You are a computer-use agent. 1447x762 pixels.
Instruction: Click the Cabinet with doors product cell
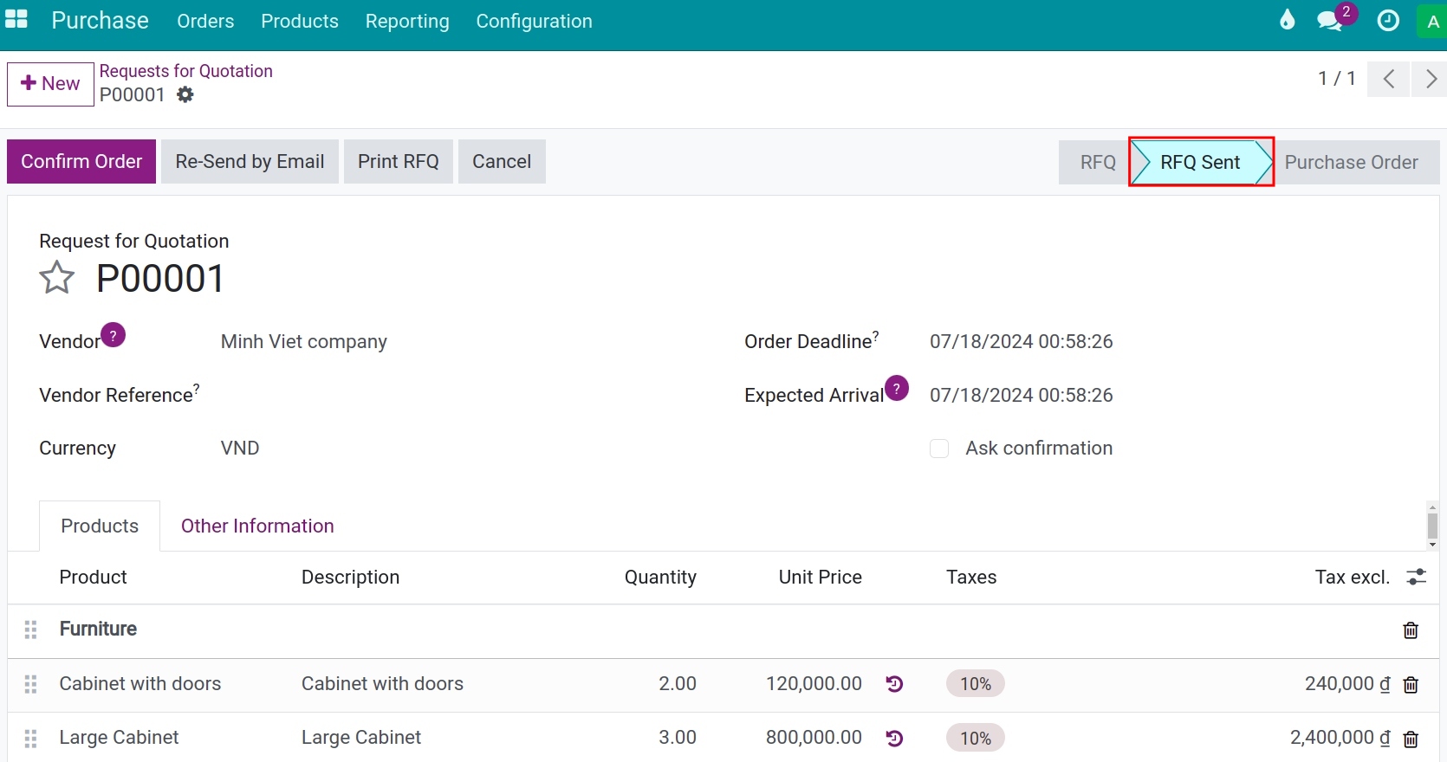click(140, 683)
